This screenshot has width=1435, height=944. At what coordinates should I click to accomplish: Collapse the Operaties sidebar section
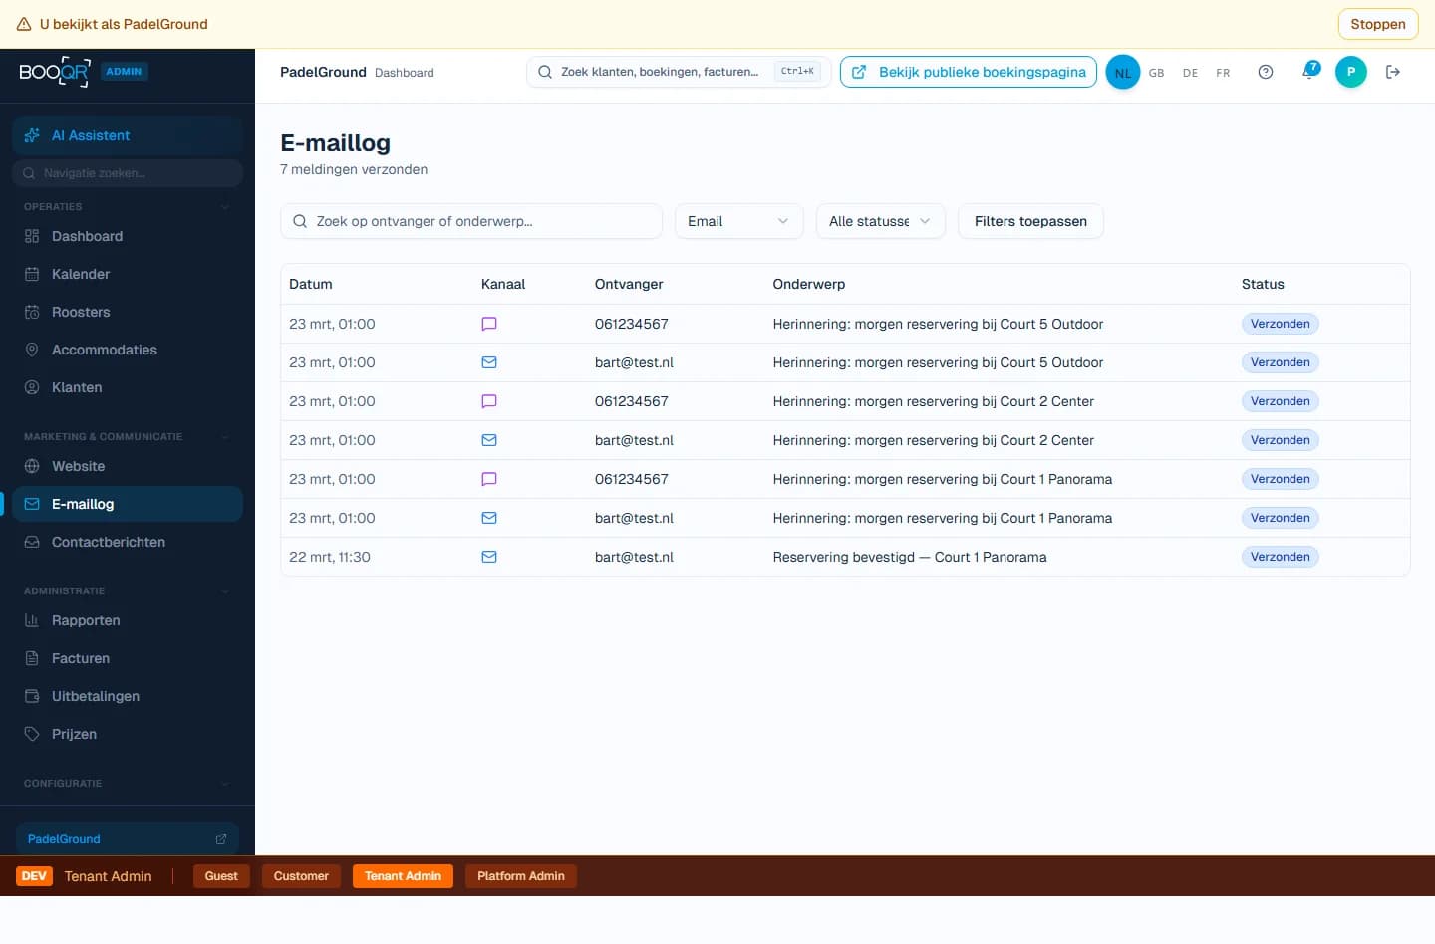coord(225,207)
